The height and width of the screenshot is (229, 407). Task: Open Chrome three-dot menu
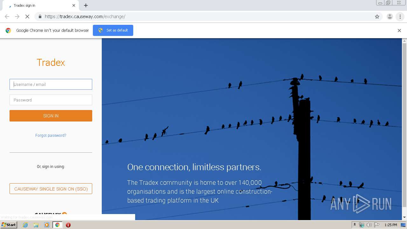400,17
